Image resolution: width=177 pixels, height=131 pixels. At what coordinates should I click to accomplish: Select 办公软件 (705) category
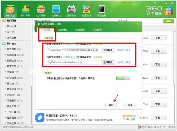click(15, 78)
